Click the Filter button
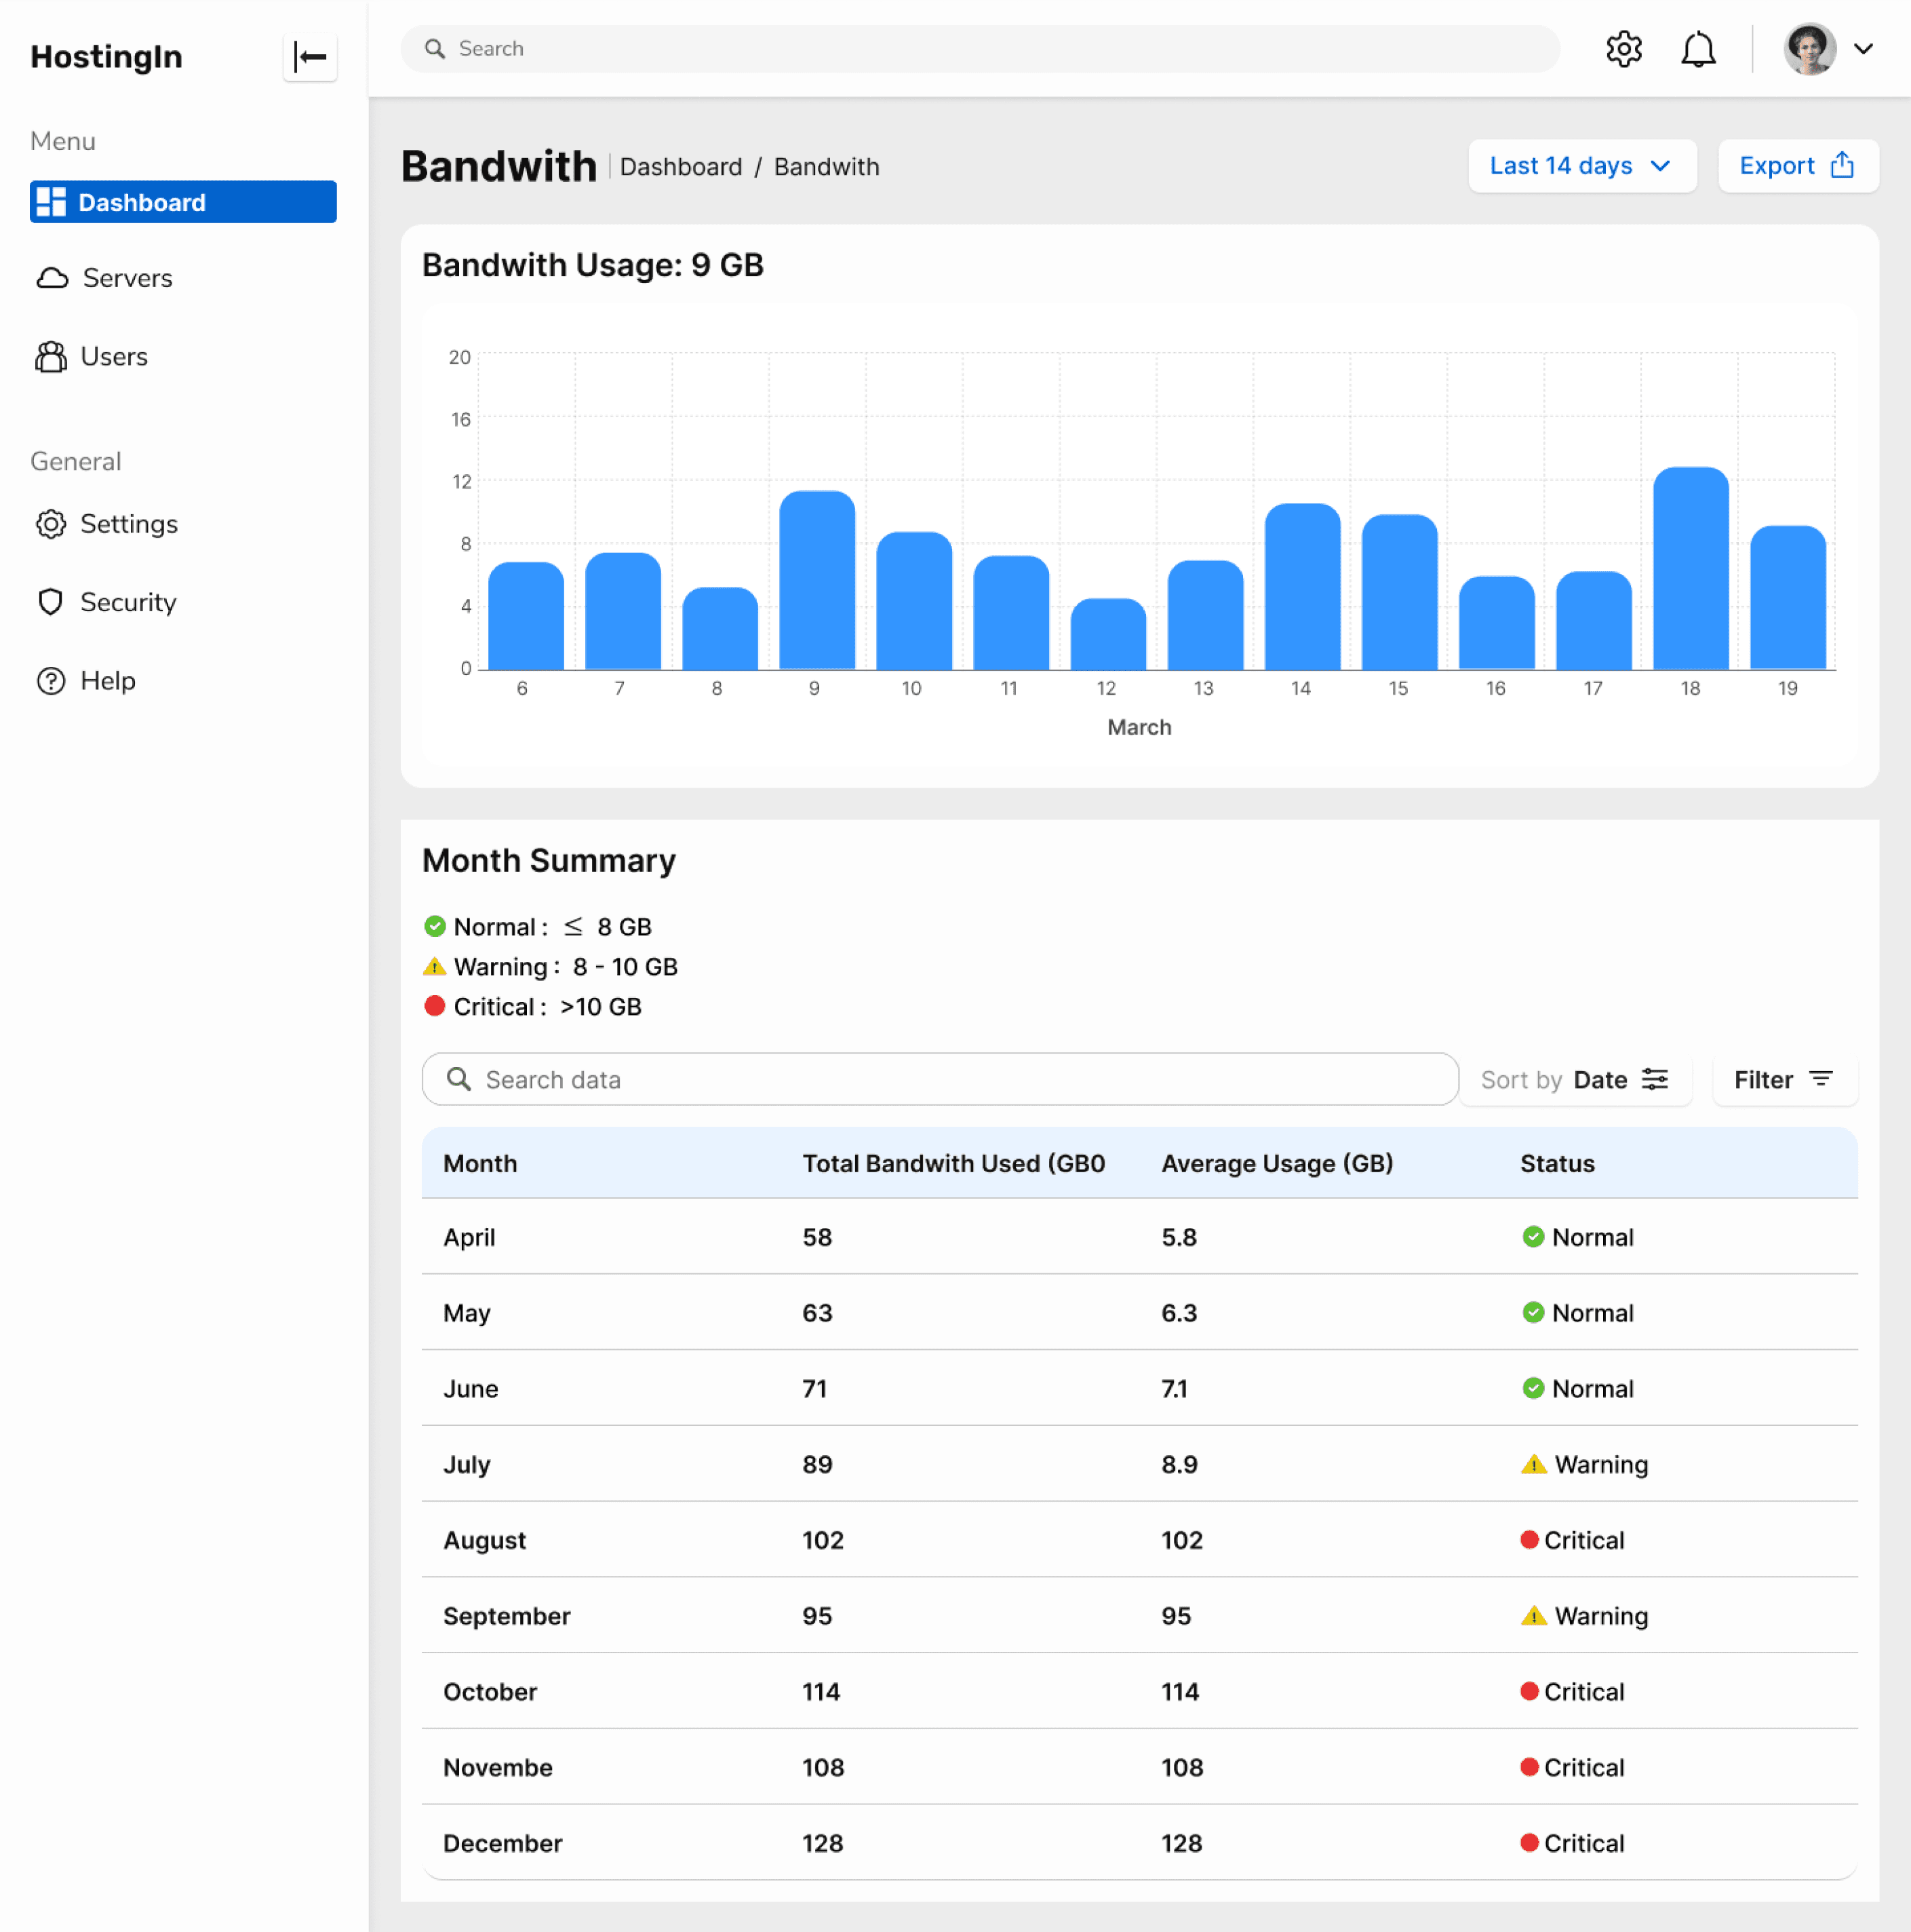Image resolution: width=1911 pixels, height=1932 pixels. [1784, 1080]
